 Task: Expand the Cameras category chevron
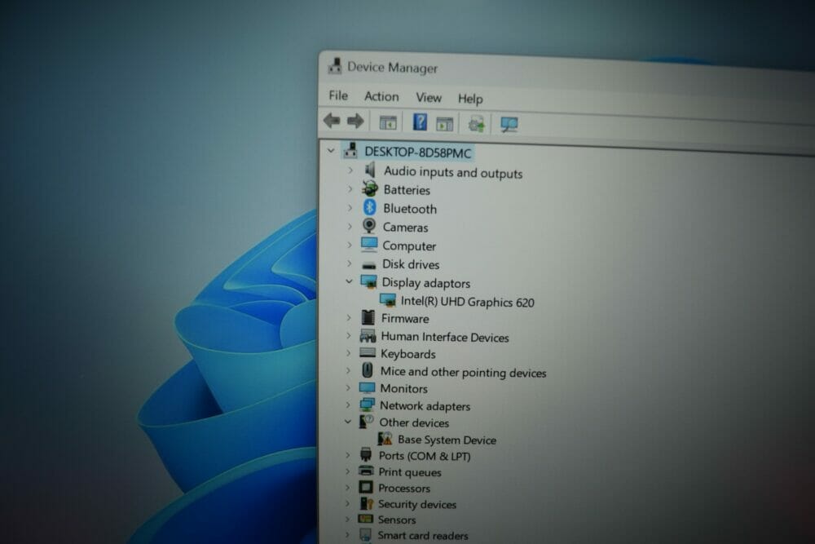(350, 226)
